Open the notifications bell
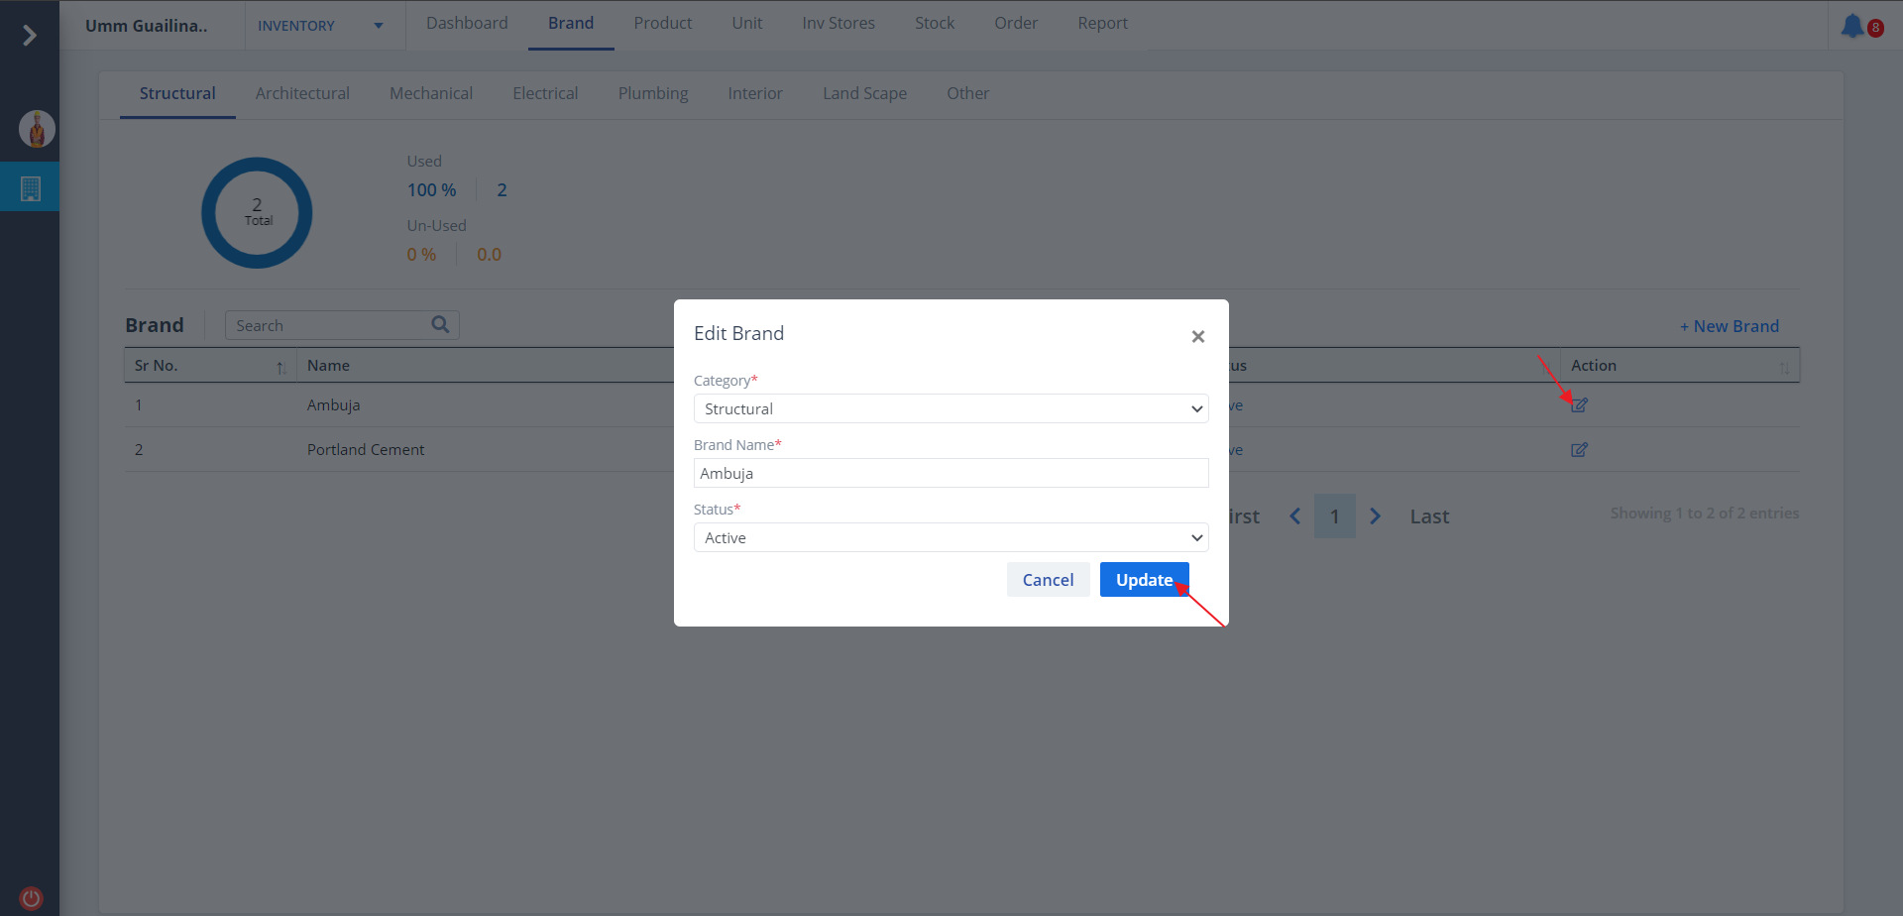Screen dimensions: 1903x916 point(1851,26)
